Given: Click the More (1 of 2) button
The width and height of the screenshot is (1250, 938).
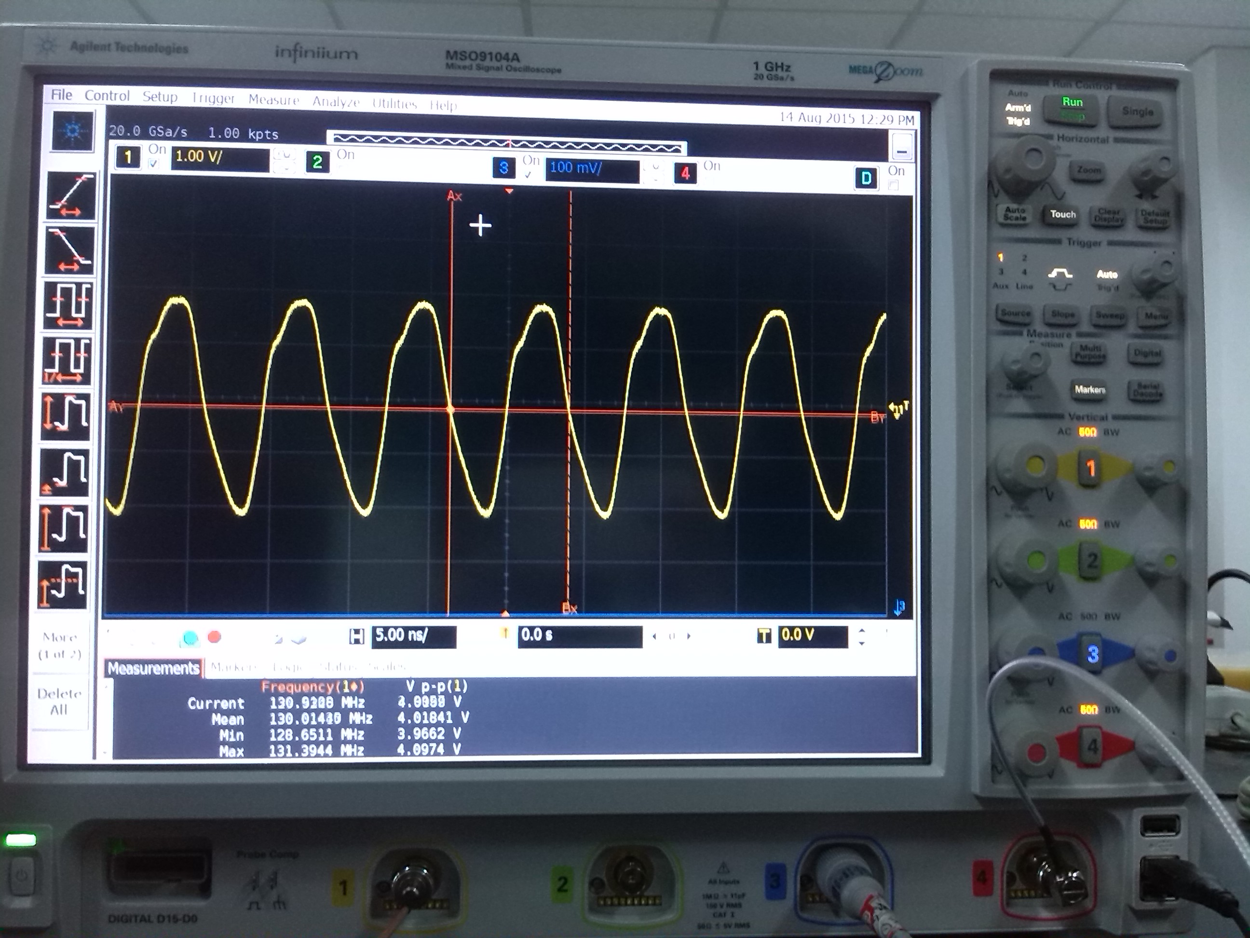Looking at the screenshot, I should (x=60, y=645).
